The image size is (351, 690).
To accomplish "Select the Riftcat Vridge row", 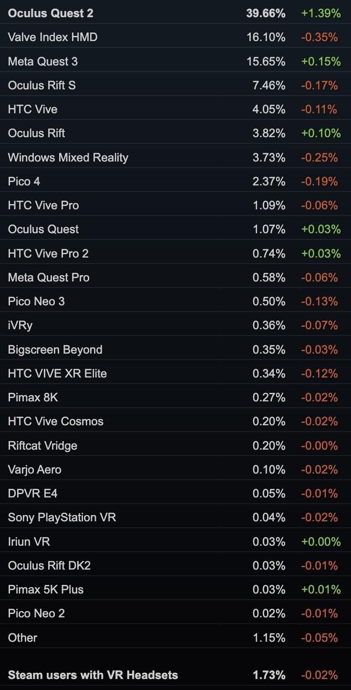I will [x=42, y=446].
